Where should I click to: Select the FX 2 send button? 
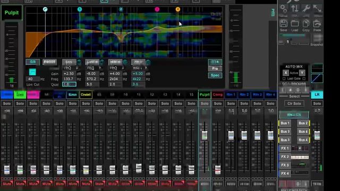coord(285,157)
